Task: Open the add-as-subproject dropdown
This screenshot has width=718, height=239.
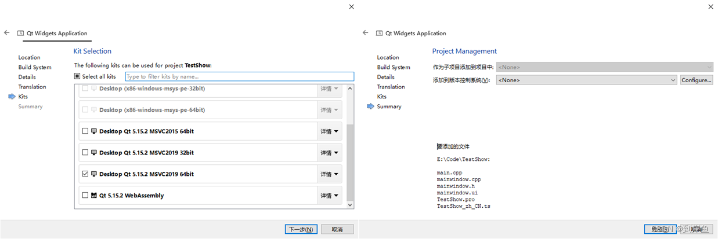Action: pos(604,67)
